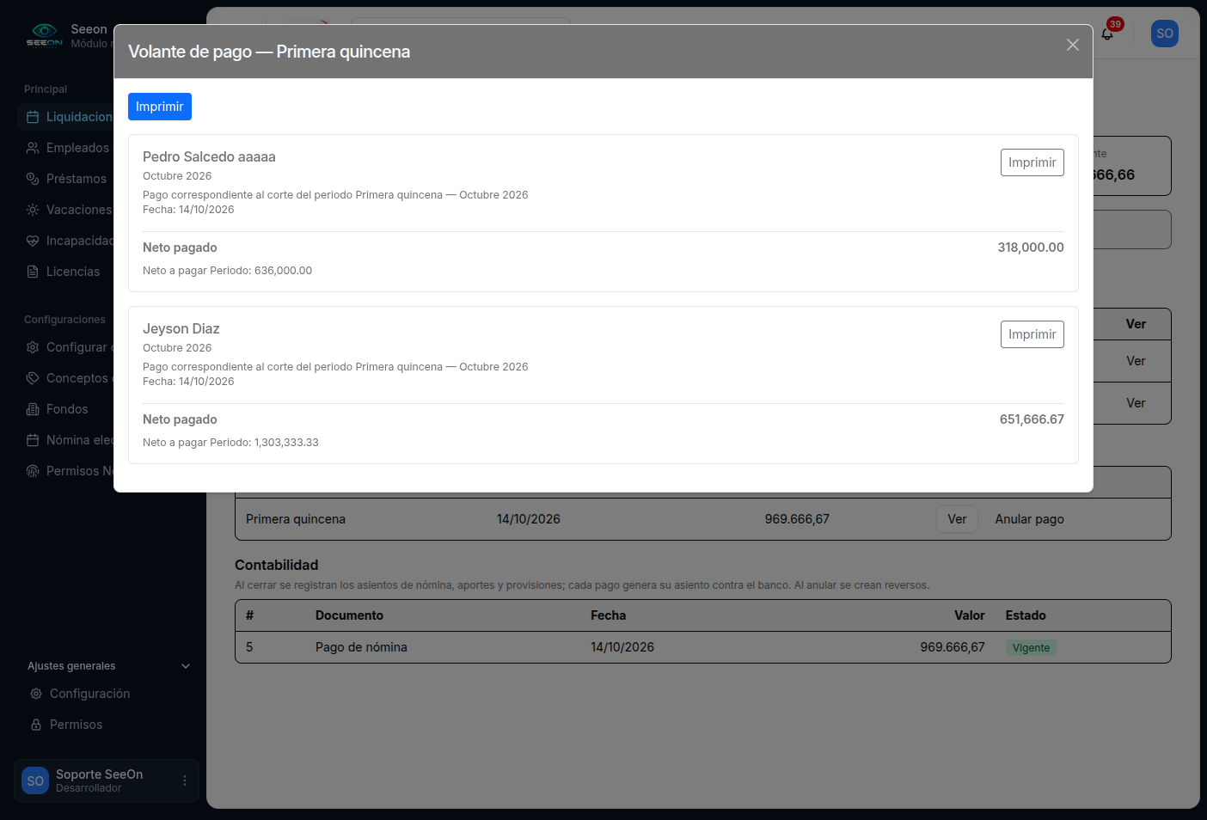The height and width of the screenshot is (820, 1207).
Task: Click the 651,666.67 net paid amount
Action: tap(1032, 419)
